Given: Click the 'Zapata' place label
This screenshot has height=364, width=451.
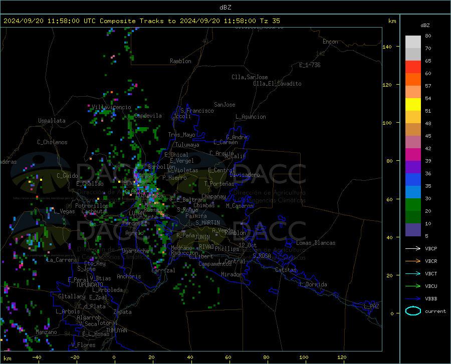Looking at the screenshot, I should tap(123, 312).
